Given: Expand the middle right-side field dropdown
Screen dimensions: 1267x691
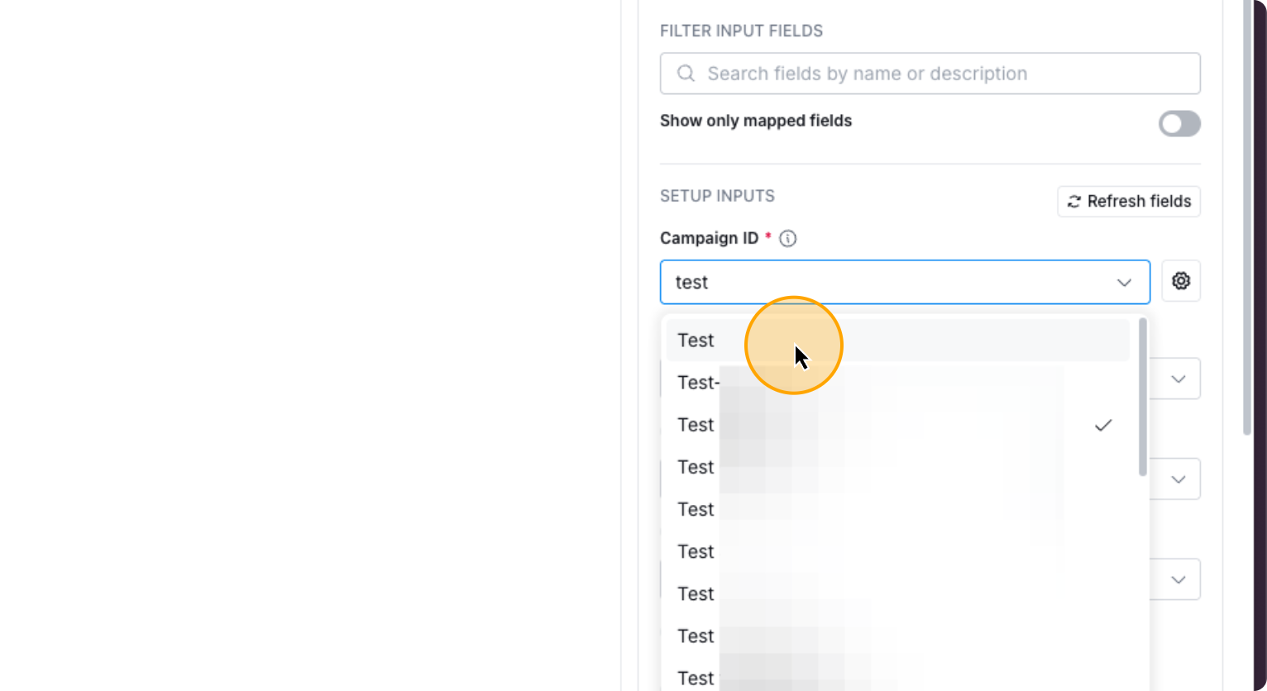Looking at the screenshot, I should 1179,479.
